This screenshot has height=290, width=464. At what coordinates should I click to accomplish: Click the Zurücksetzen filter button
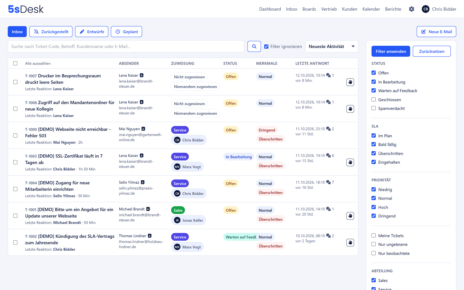[432, 51]
